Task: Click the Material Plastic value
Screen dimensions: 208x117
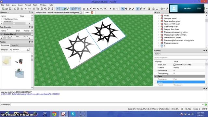Action: click(x=189, y=68)
